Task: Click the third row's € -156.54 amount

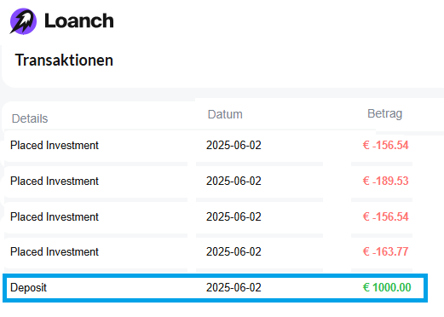Action: [385, 216]
